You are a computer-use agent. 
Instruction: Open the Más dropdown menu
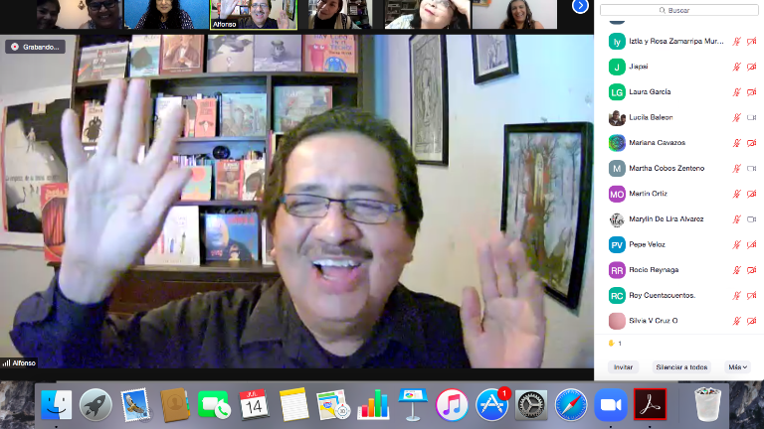point(737,366)
